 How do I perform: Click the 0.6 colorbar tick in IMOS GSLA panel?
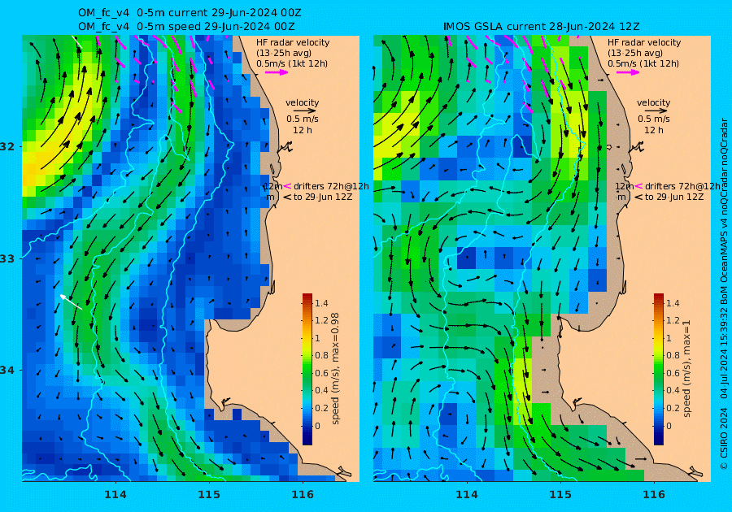(673, 373)
